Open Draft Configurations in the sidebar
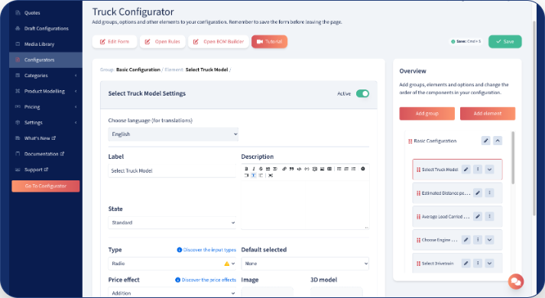545x298 pixels. click(x=46, y=28)
